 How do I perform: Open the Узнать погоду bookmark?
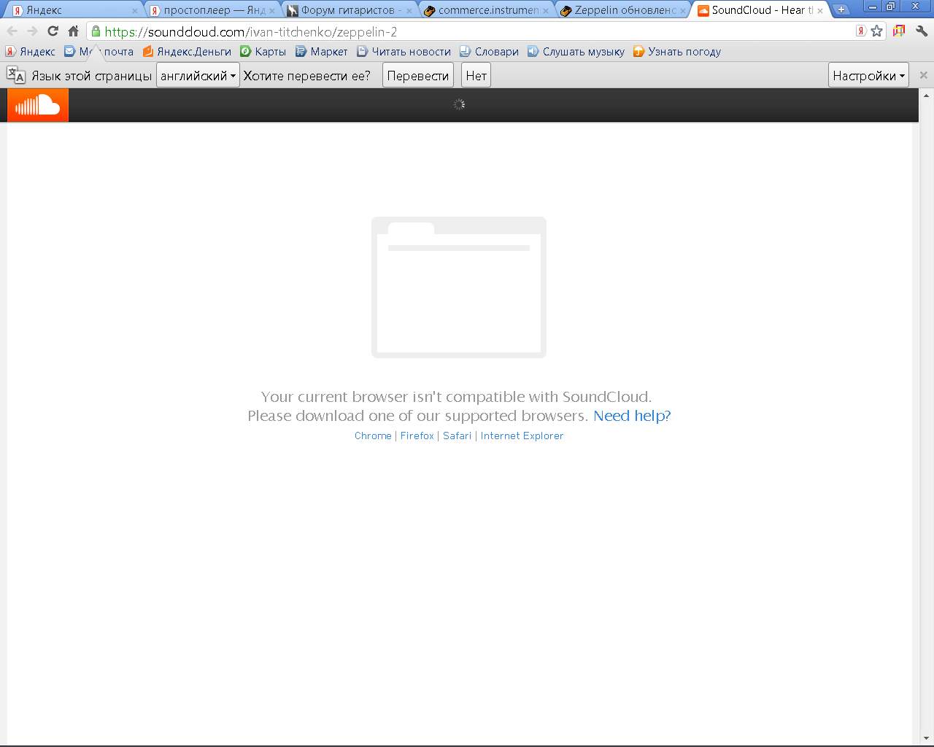[x=677, y=52]
